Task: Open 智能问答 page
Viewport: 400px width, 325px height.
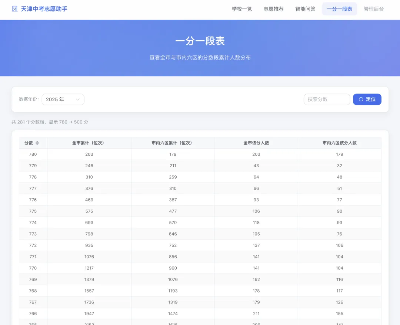Action: coord(305,9)
